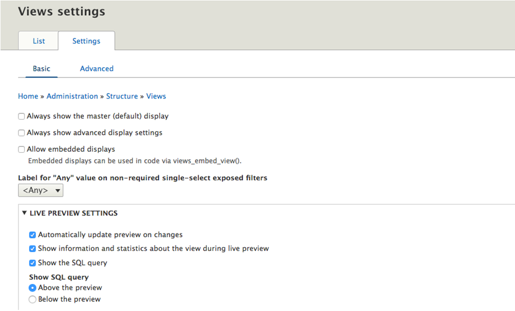This screenshot has width=515, height=311.
Task: Disable Show information and statistics checkbox
Action: [x=32, y=249]
